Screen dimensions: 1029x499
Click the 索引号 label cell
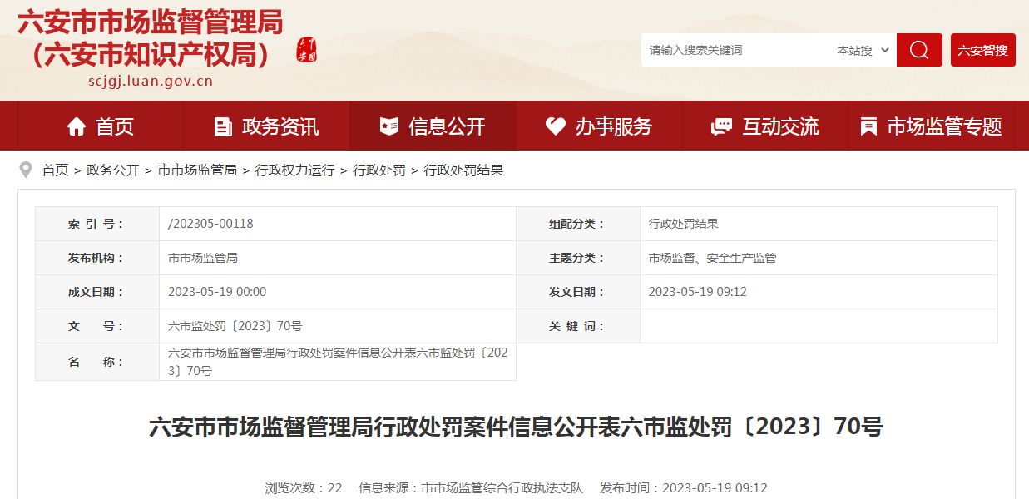(97, 224)
